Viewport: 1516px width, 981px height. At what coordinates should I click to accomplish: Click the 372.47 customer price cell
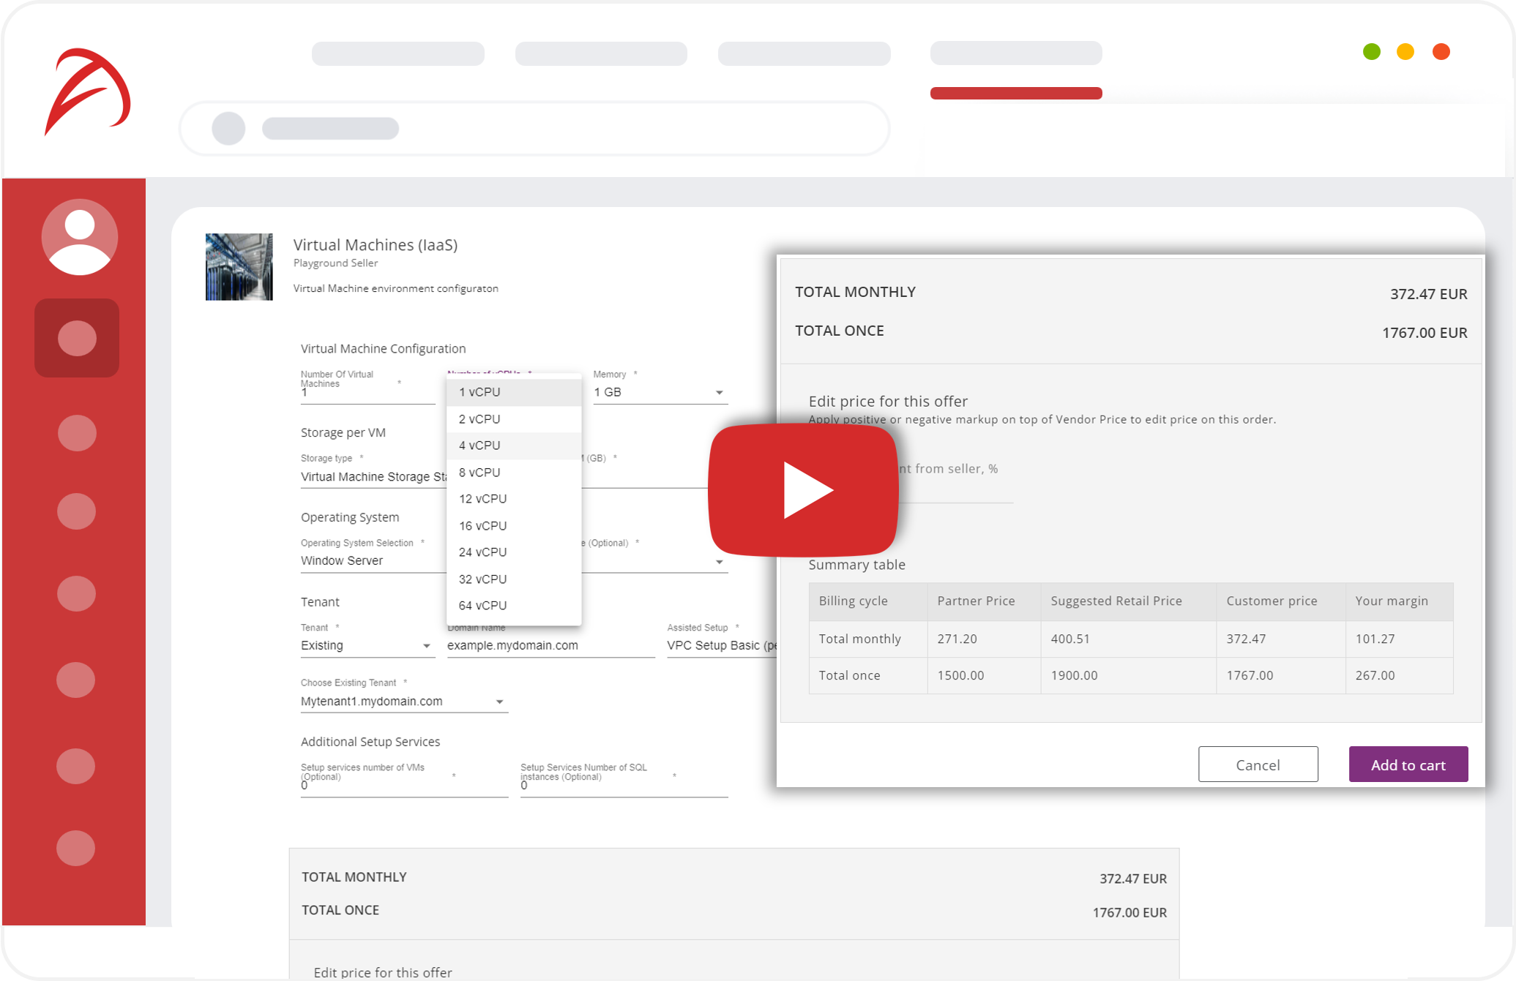pos(1280,639)
